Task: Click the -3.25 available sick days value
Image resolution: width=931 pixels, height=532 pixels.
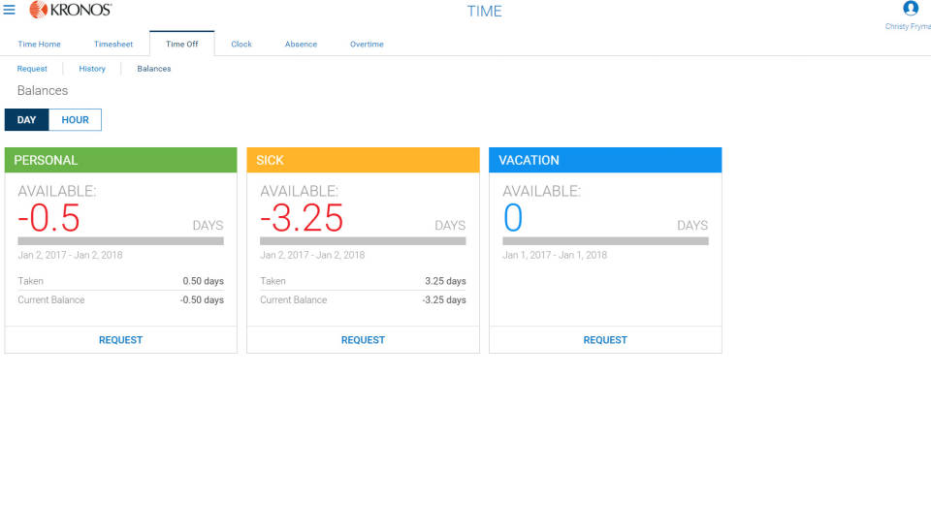Action: (x=302, y=218)
